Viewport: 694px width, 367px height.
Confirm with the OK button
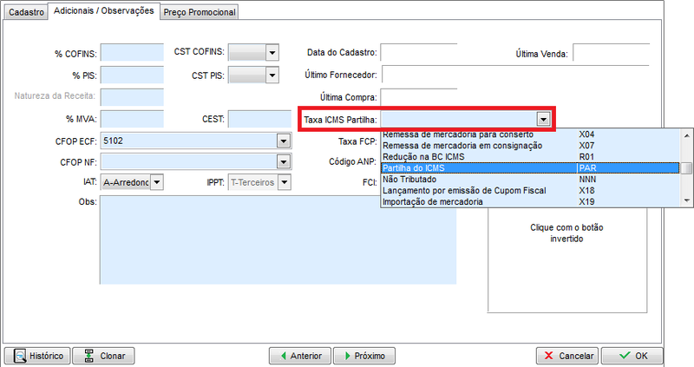coord(632,356)
